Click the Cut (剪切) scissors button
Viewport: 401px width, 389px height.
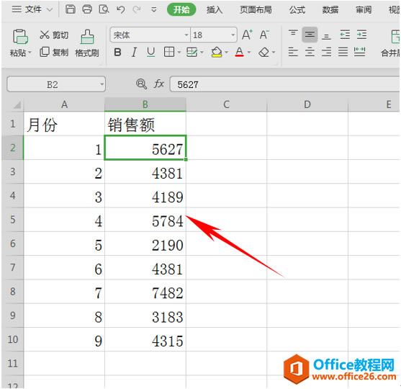click(x=54, y=35)
